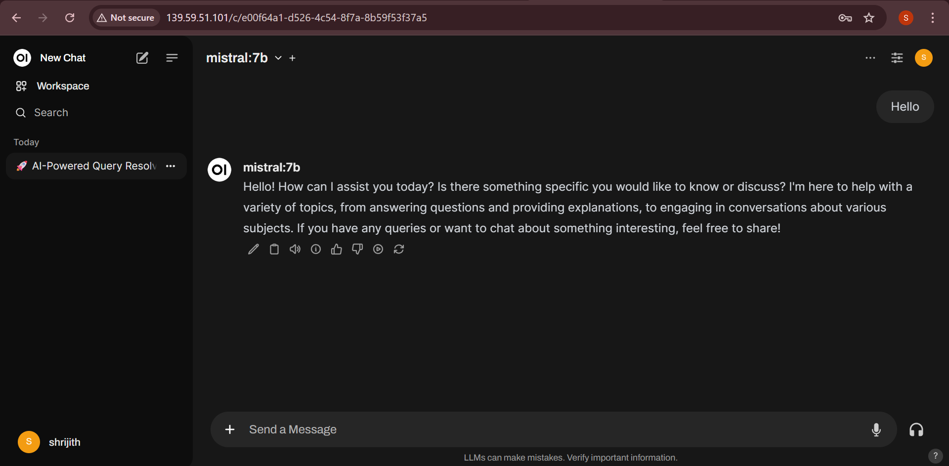This screenshot has height=466, width=949.
Task: Copy the assistant response to clipboard
Action: 274,250
